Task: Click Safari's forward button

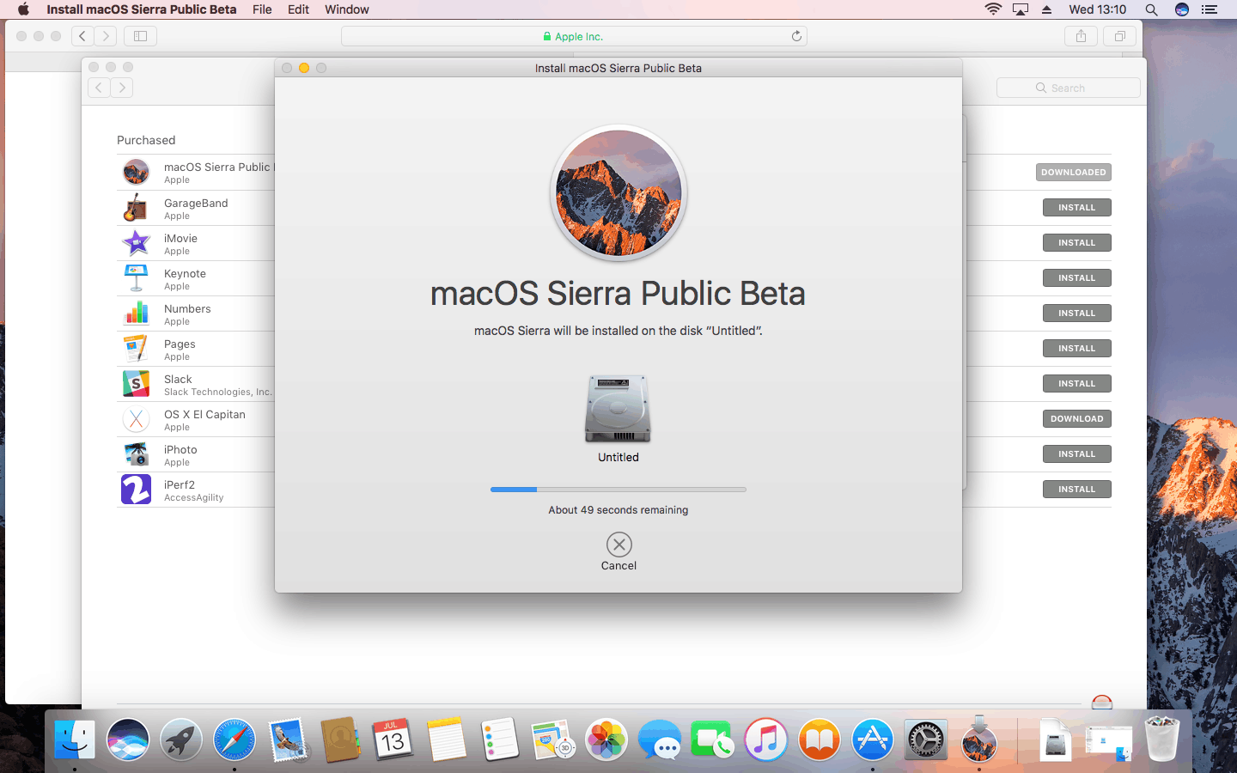Action: tap(106, 36)
